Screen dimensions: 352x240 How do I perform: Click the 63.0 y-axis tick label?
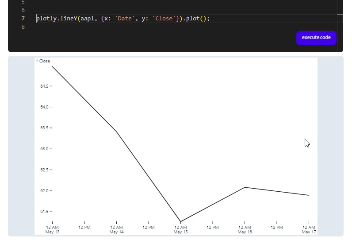44,149
